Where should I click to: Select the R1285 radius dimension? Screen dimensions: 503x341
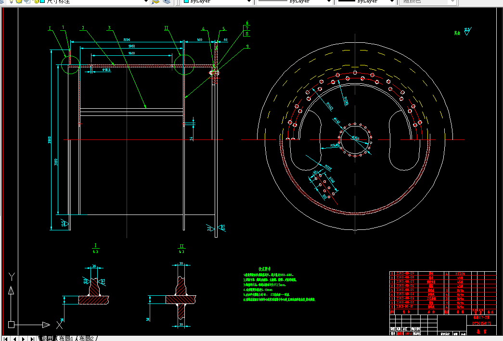point(346,101)
